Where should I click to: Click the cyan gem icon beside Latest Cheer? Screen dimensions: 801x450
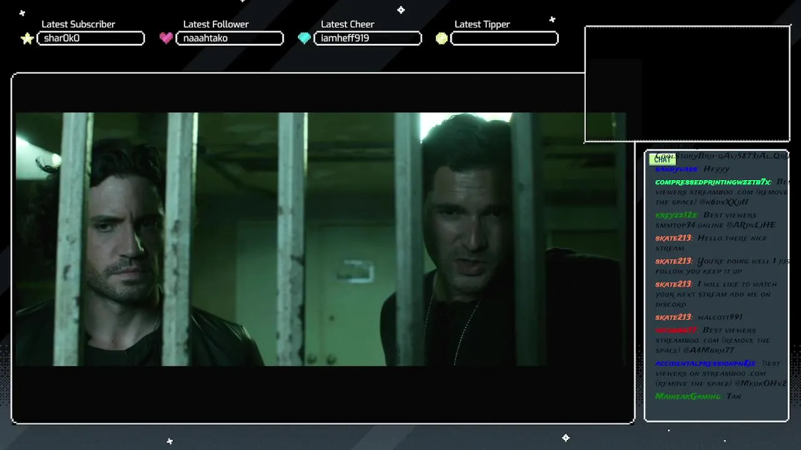(x=304, y=38)
